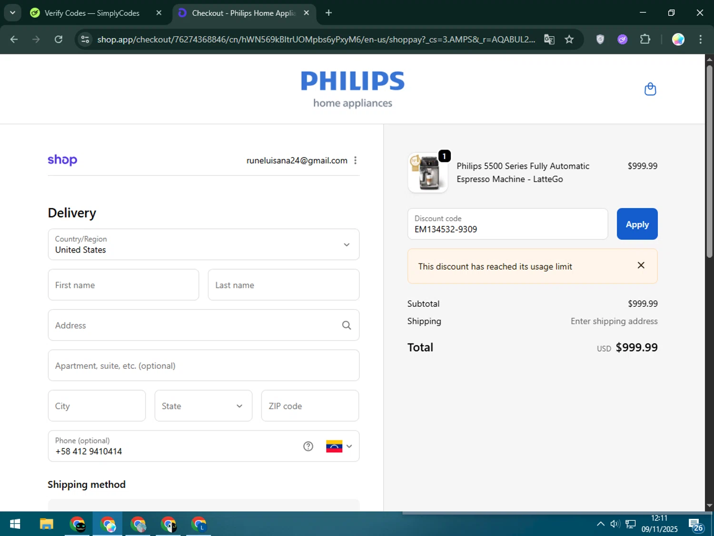Click the Delivery heading
The height and width of the screenshot is (536, 714).
pos(72,213)
